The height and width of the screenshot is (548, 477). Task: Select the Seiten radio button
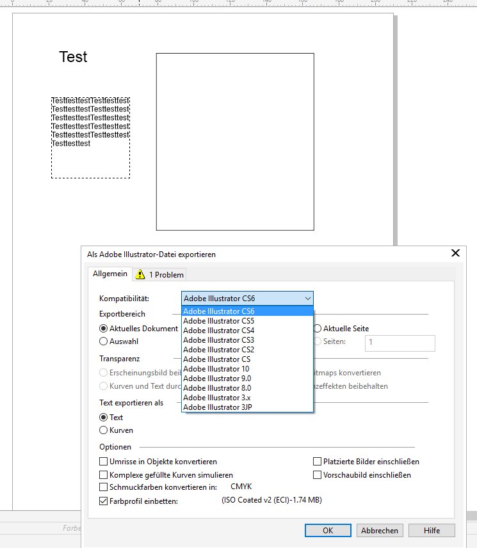click(318, 341)
